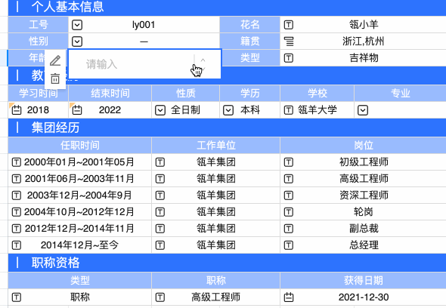Image resolution: width=446 pixels, height=308 pixels.
Task: Select the 浙江,杭州 cell
Action: [364, 42]
